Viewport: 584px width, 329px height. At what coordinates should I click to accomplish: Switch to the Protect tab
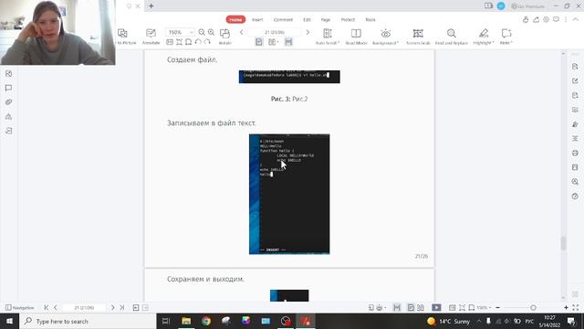[x=348, y=20]
